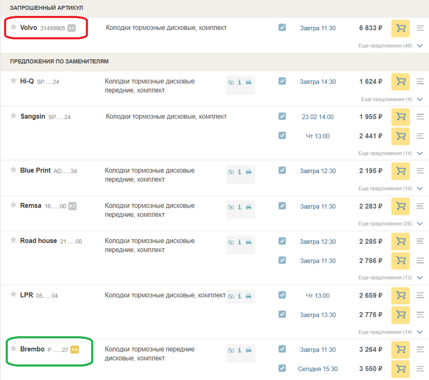Toggle the checkbox on the Blue Print offer row

(282, 170)
